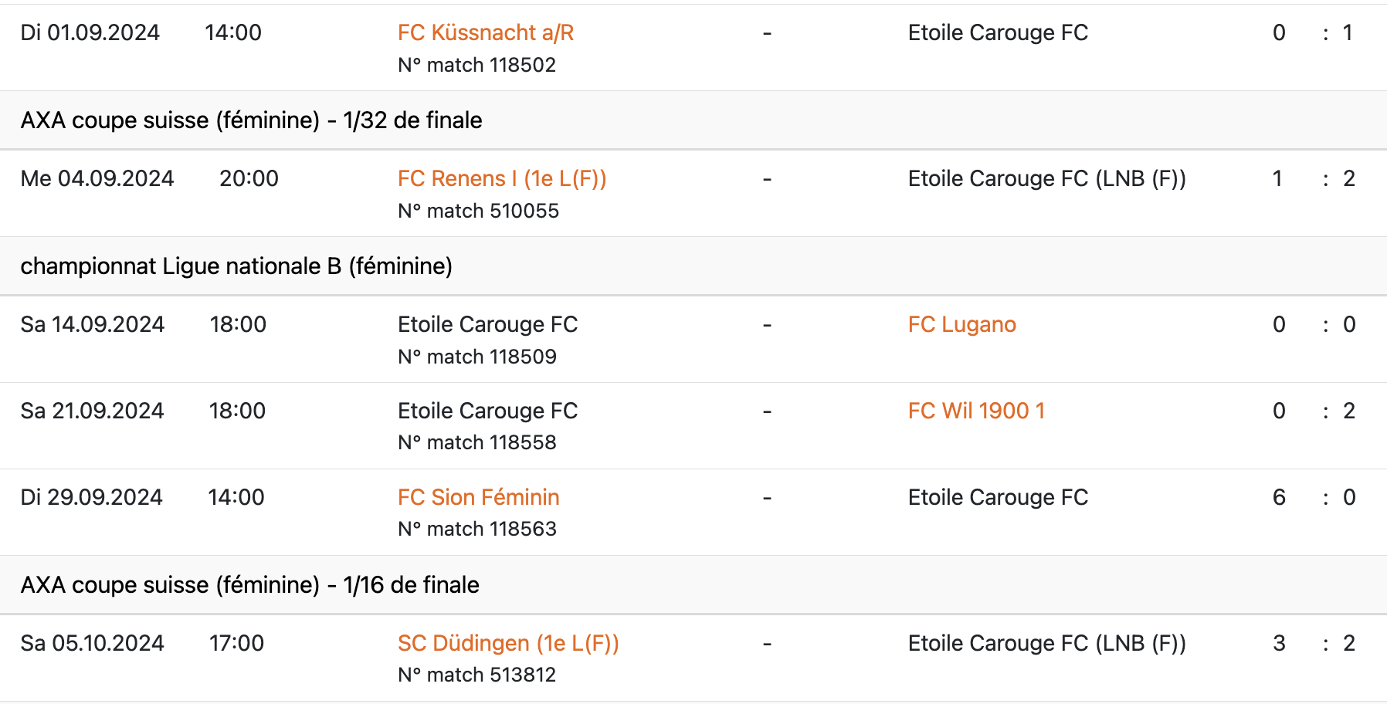Image resolution: width=1387 pixels, height=704 pixels.
Task: Open the FC Wil 1900 1 link
Action: pyautogui.click(x=976, y=411)
